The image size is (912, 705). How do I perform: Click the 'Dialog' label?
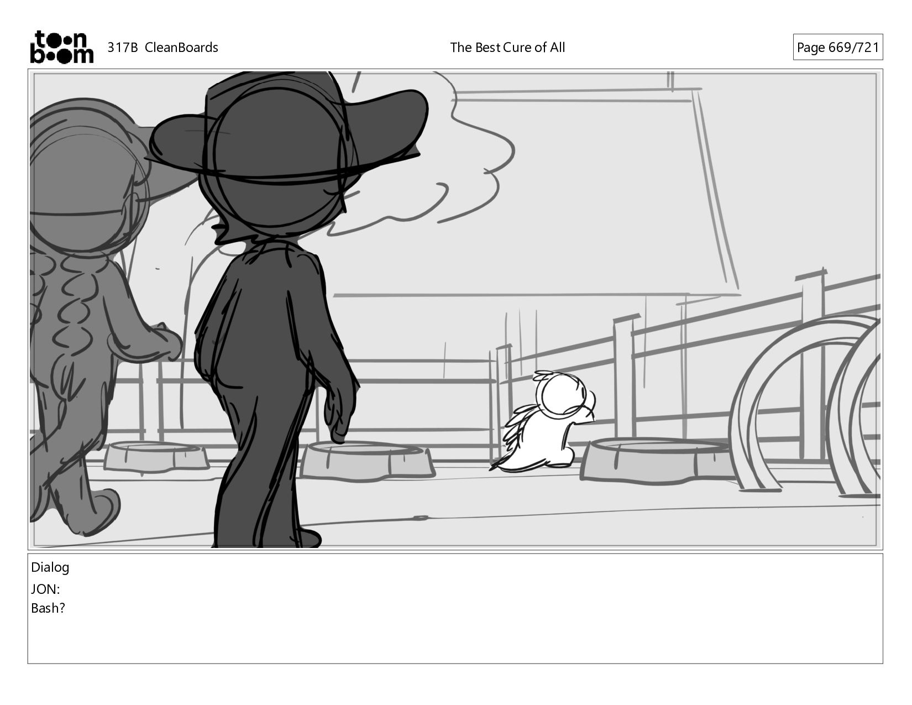[x=50, y=567]
